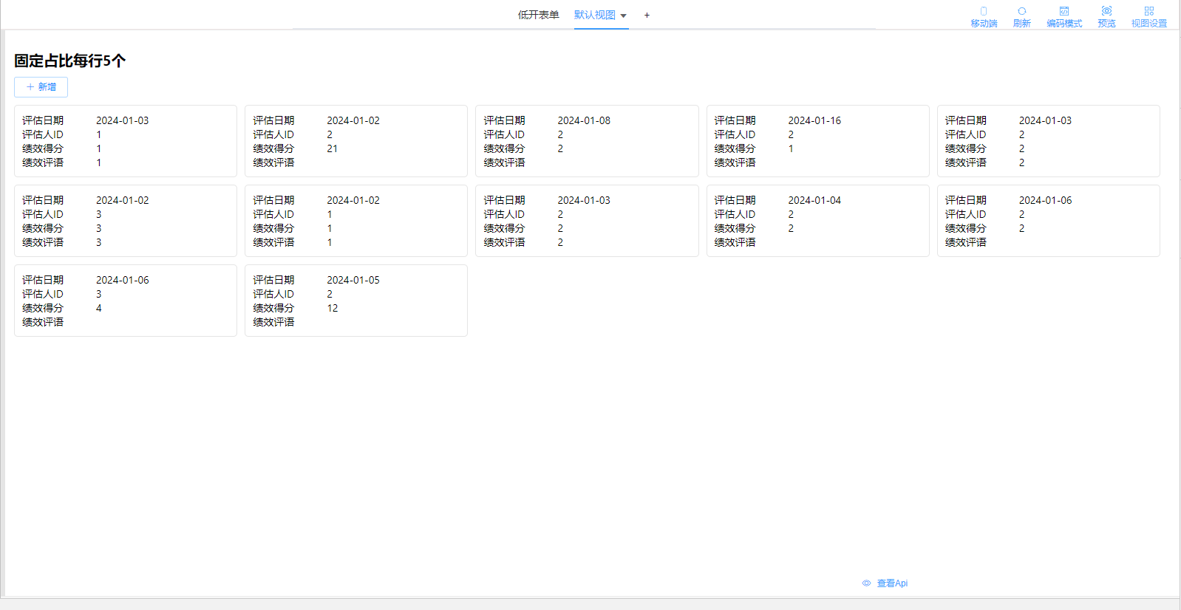Expand the 默认视图 dropdown arrow
This screenshot has width=1181, height=610.
tap(623, 16)
